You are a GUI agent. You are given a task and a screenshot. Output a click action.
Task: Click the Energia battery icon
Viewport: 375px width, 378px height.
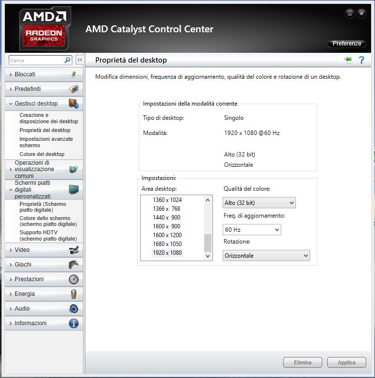(74, 294)
